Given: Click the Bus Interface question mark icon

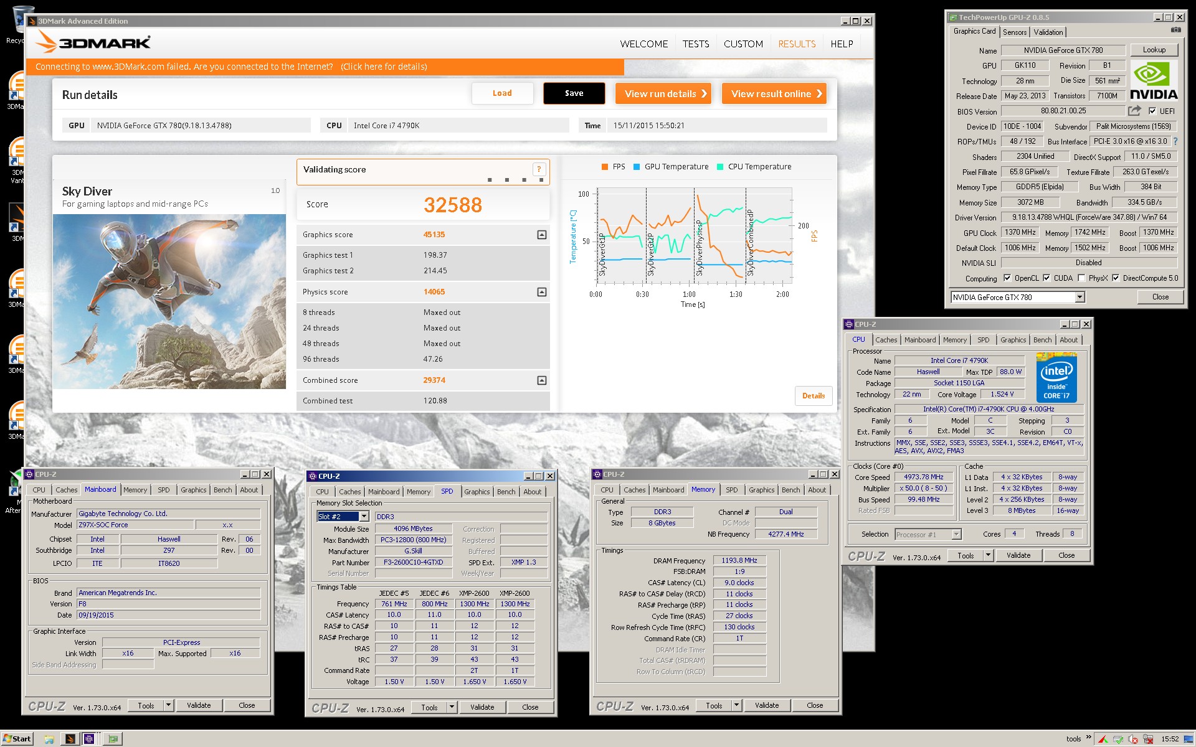Looking at the screenshot, I should 1175,141.
